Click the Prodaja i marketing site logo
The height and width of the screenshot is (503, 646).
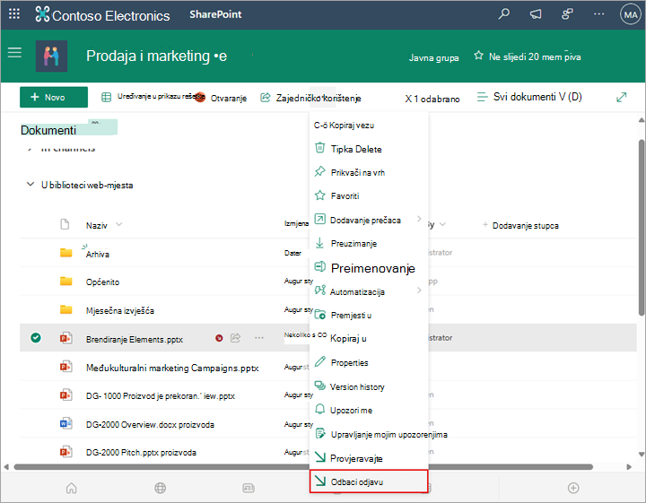[51, 56]
